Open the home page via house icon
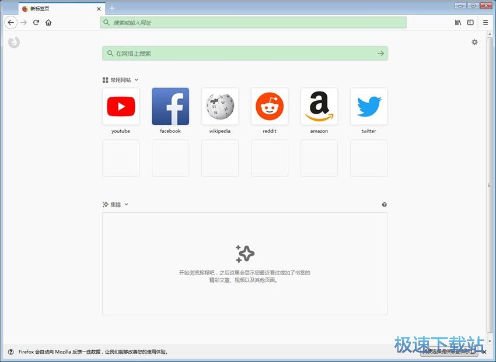The image size is (496, 362). click(48, 22)
